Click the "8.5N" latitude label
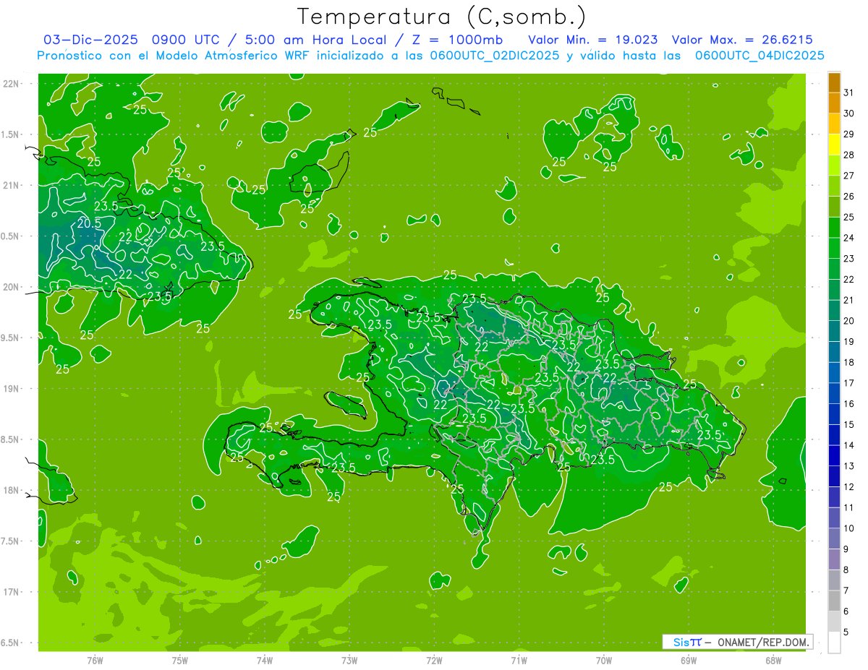 point(11,439)
